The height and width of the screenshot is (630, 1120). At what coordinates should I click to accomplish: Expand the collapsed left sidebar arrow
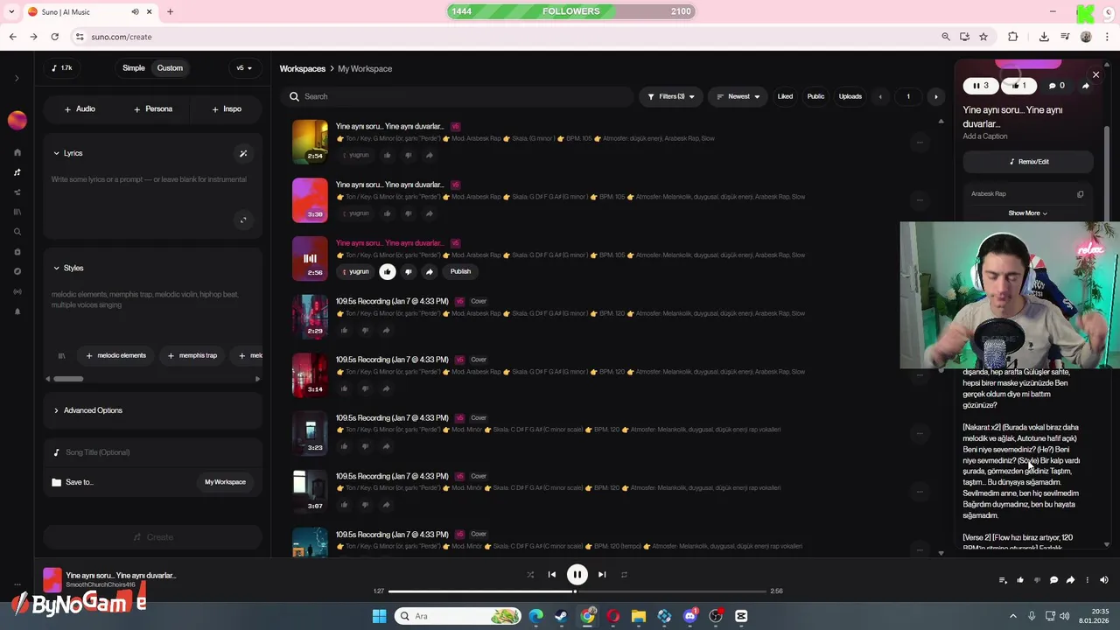(x=17, y=79)
